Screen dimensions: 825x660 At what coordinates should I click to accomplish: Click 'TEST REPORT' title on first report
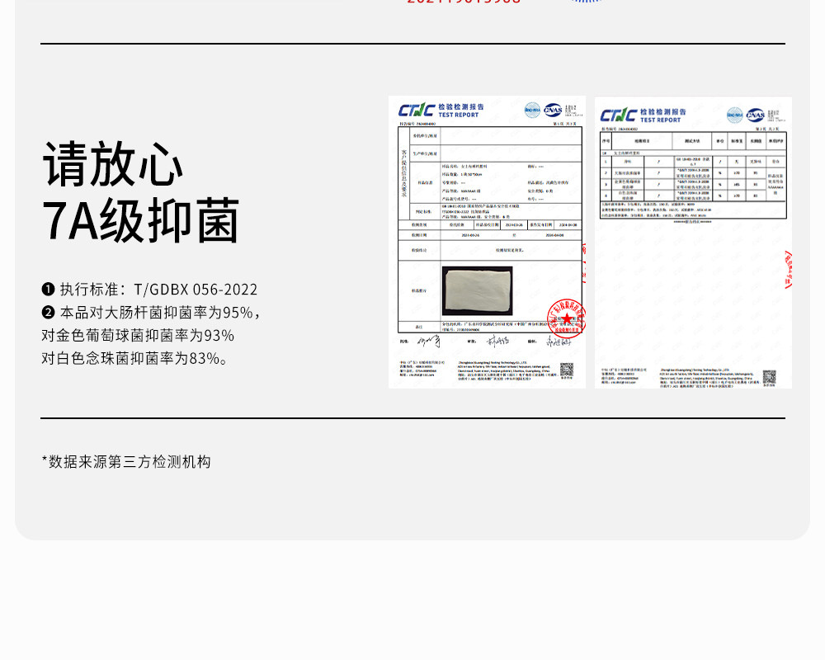point(458,115)
